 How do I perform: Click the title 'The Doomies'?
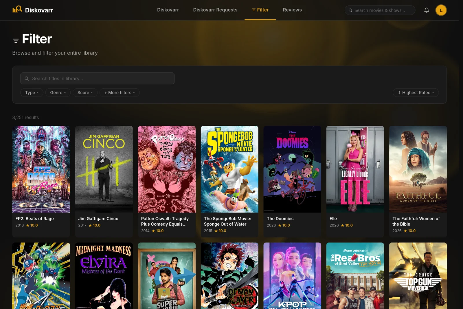(280, 219)
